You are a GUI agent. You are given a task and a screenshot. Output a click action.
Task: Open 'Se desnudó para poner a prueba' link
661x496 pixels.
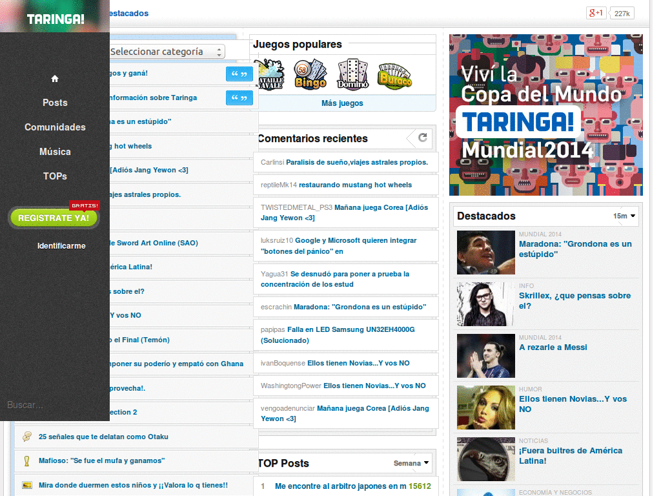[335, 279]
